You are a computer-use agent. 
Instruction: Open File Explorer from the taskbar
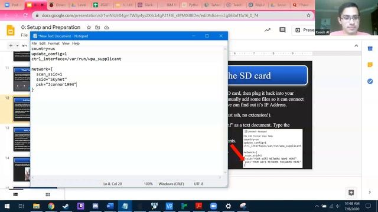point(36,206)
